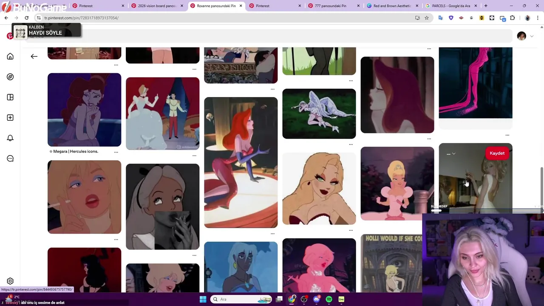Viewport: 544px width, 306px height.
Task: Save the hovered pin with Kaydet
Action: 497,153
